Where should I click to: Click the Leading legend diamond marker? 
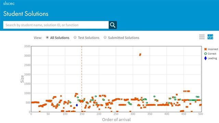click(x=205, y=58)
